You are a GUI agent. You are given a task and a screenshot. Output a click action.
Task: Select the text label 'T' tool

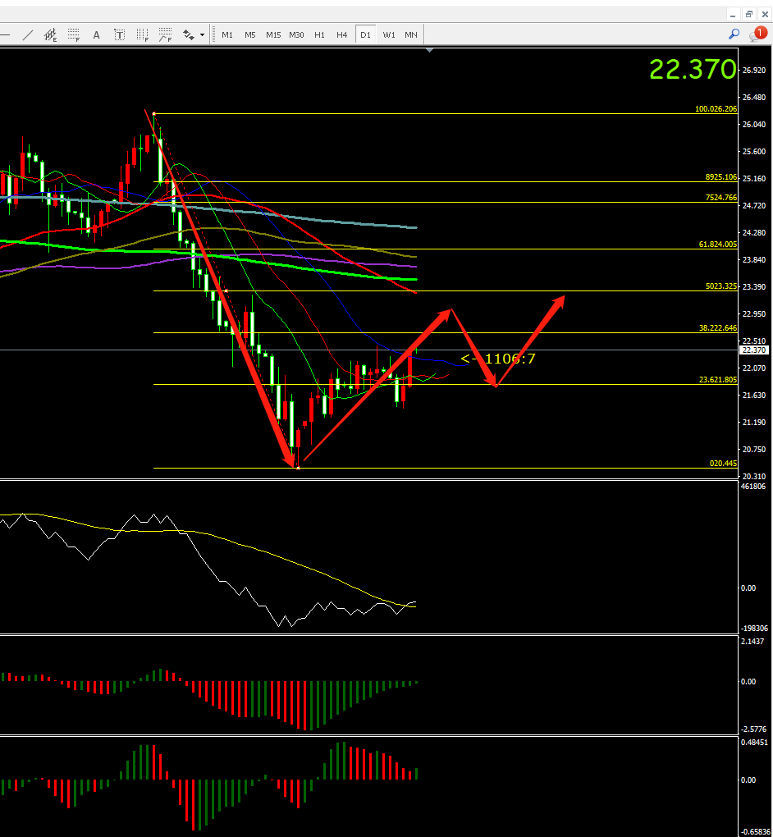pyautogui.click(x=119, y=34)
